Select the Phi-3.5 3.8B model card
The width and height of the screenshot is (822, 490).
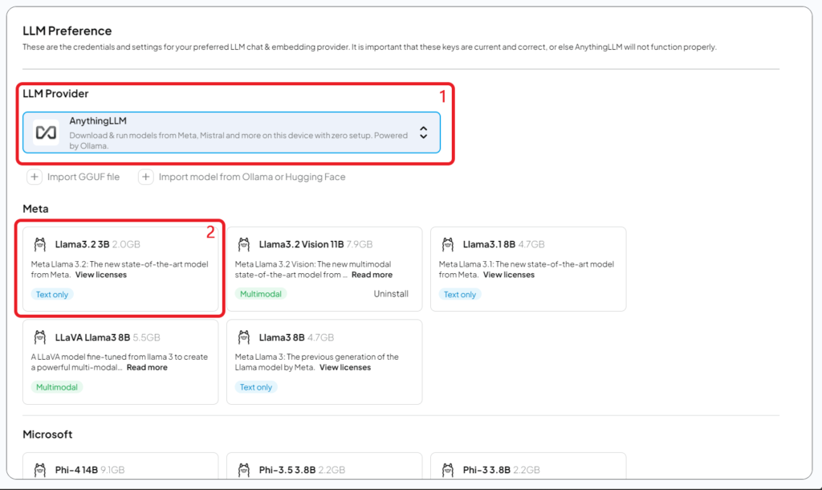324,466
